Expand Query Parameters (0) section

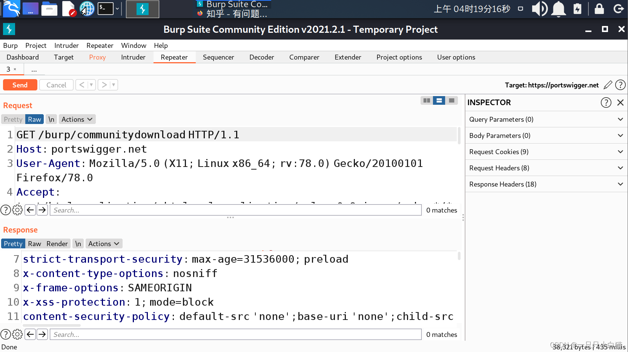[546, 119]
